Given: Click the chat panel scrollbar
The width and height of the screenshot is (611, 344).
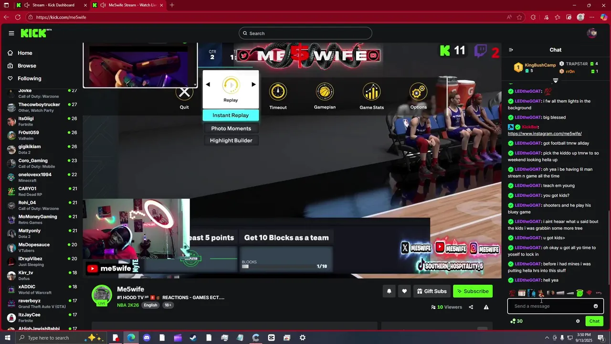Looking at the screenshot, I should coord(609,248).
